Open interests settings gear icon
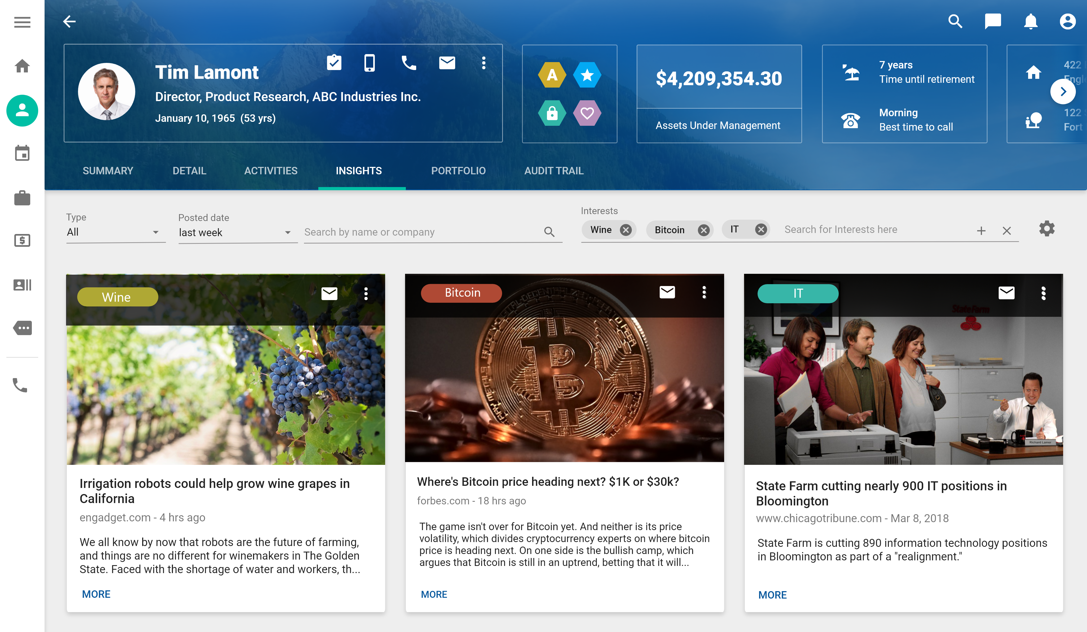Image resolution: width=1087 pixels, height=632 pixels. pos(1047,229)
